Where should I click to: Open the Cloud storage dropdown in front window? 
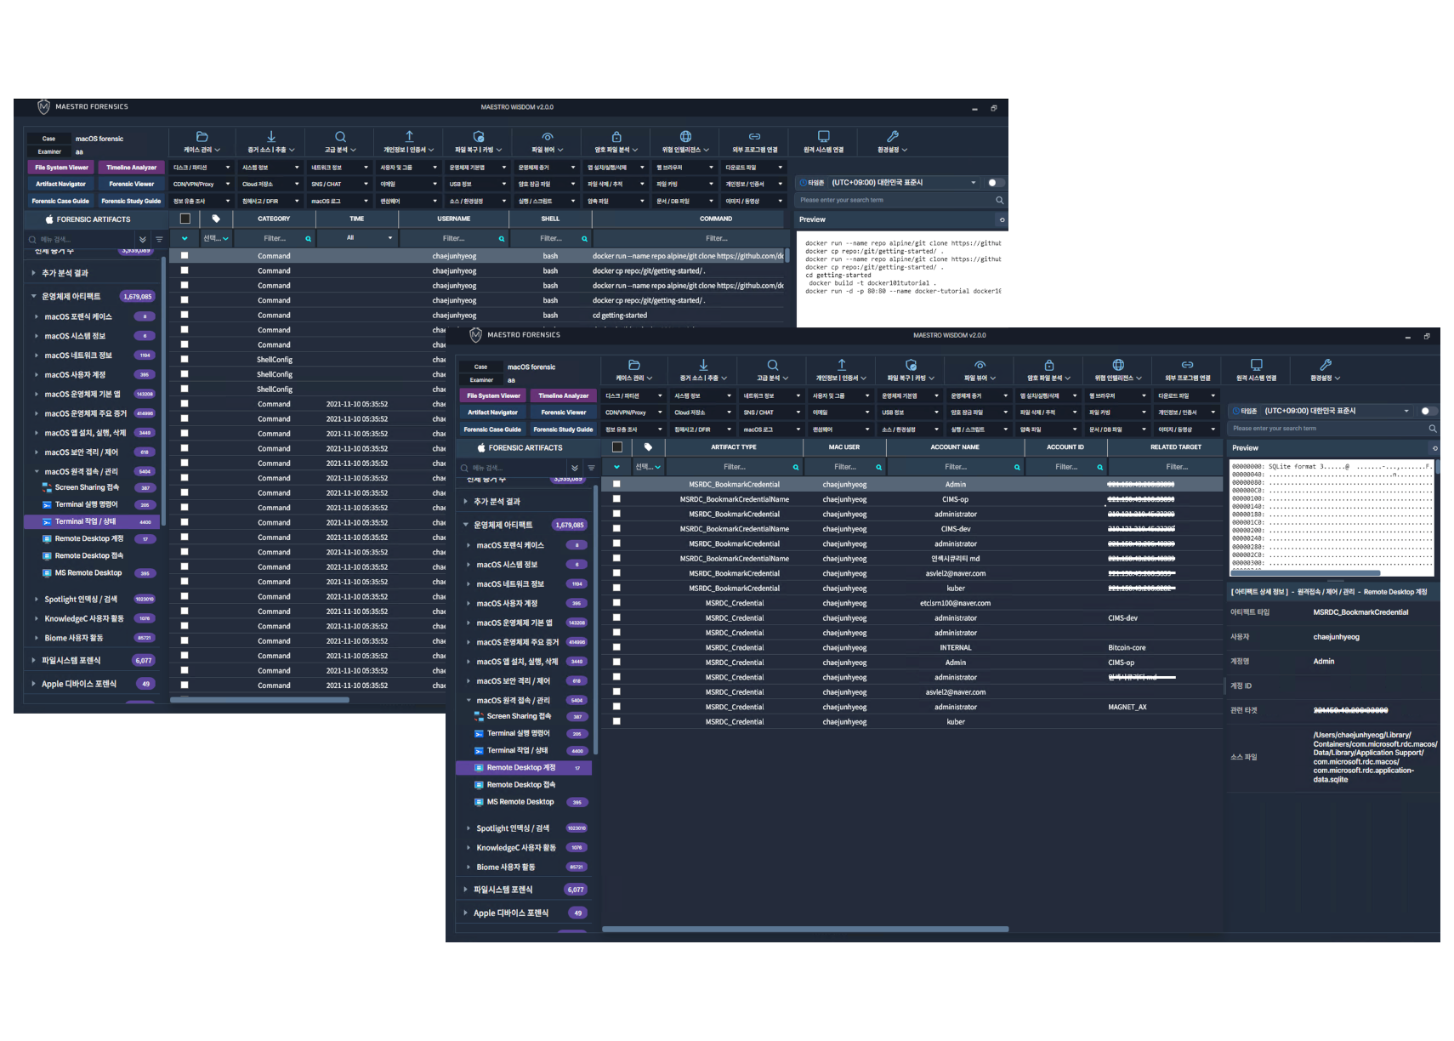(x=702, y=412)
